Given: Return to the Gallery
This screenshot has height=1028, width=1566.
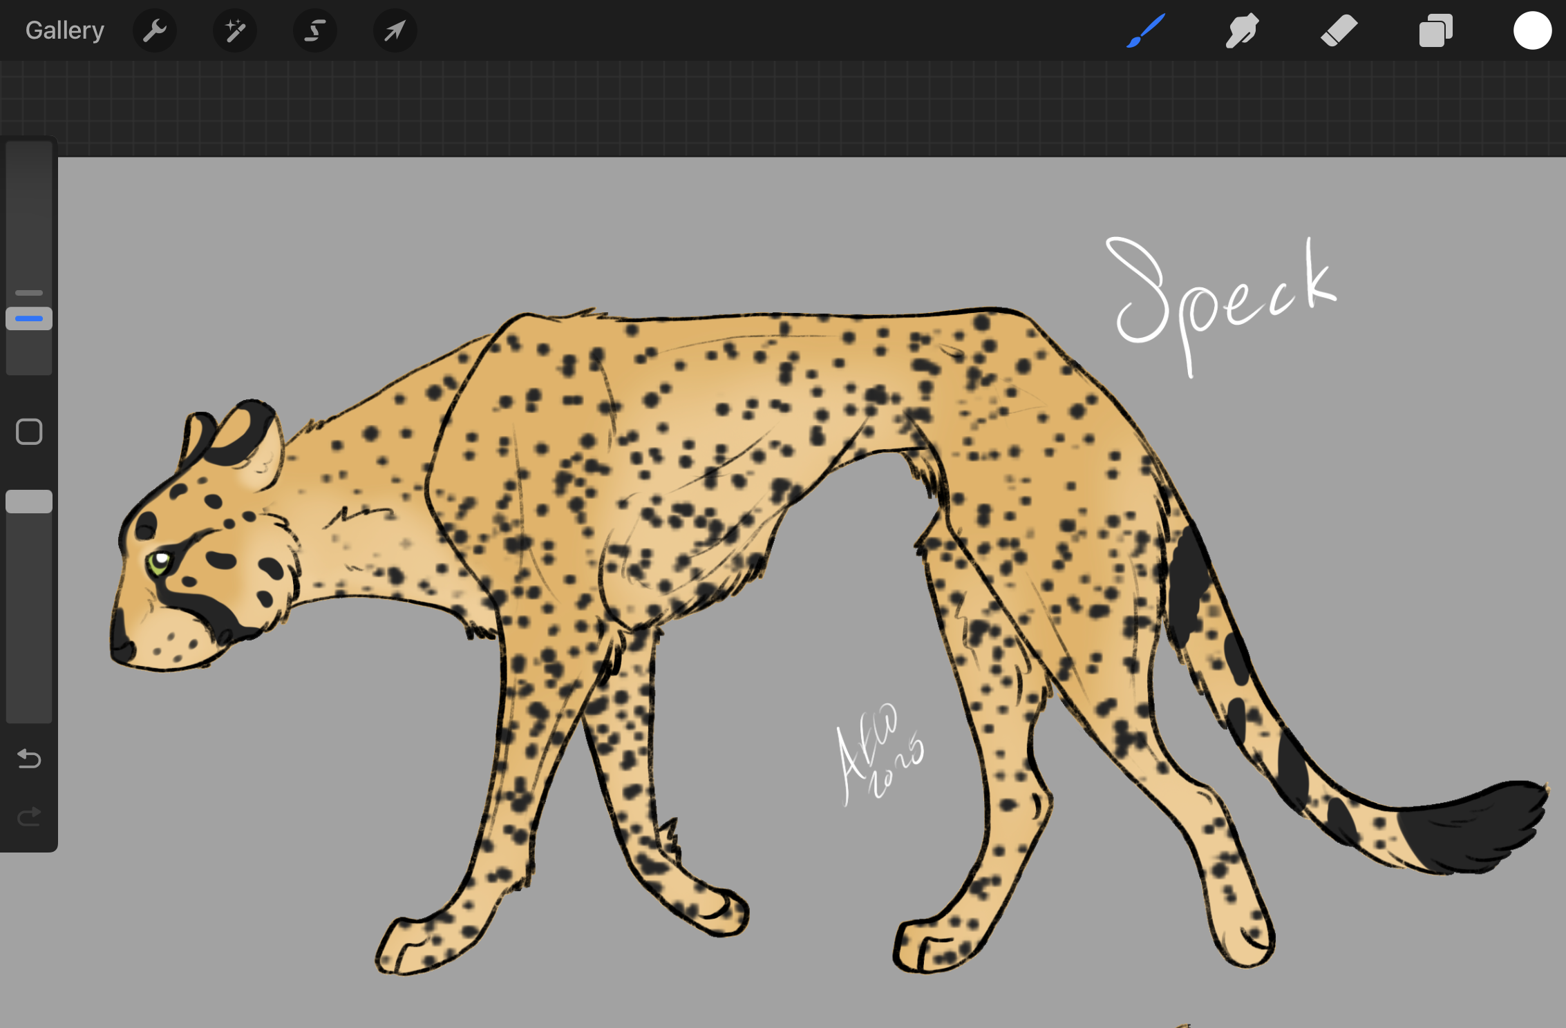Looking at the screenshot, I should tap(65, 30).
